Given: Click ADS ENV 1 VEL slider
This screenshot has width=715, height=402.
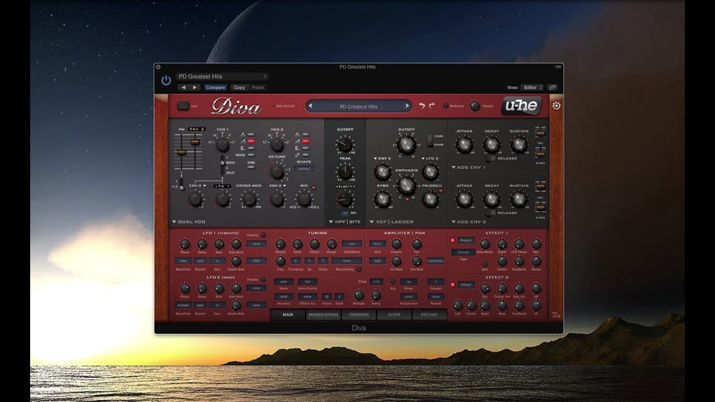Looking at the screenshot, I should coord(540,134).
